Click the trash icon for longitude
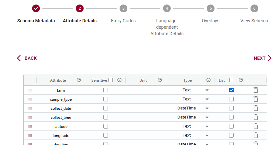 pos(256,135)
